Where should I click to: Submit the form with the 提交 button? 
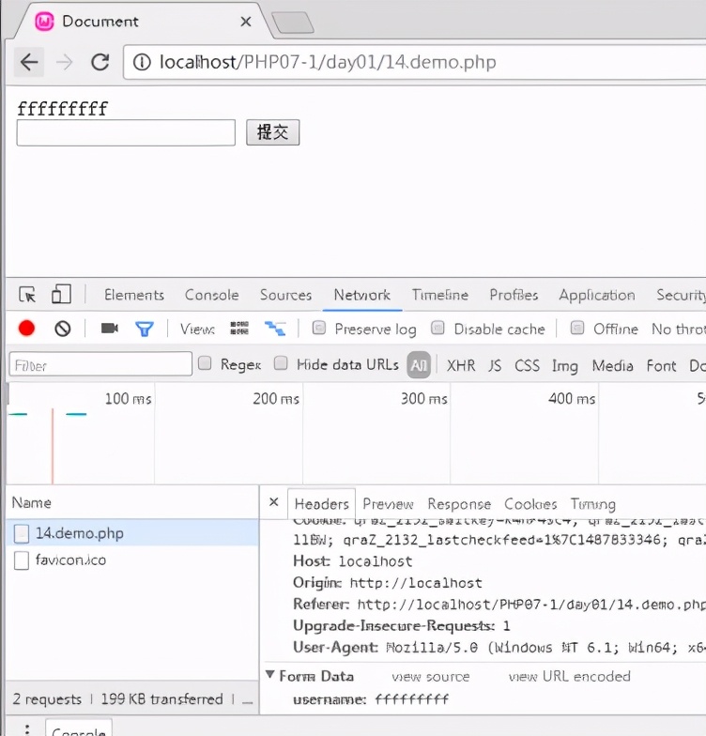(x=272, y=132)
